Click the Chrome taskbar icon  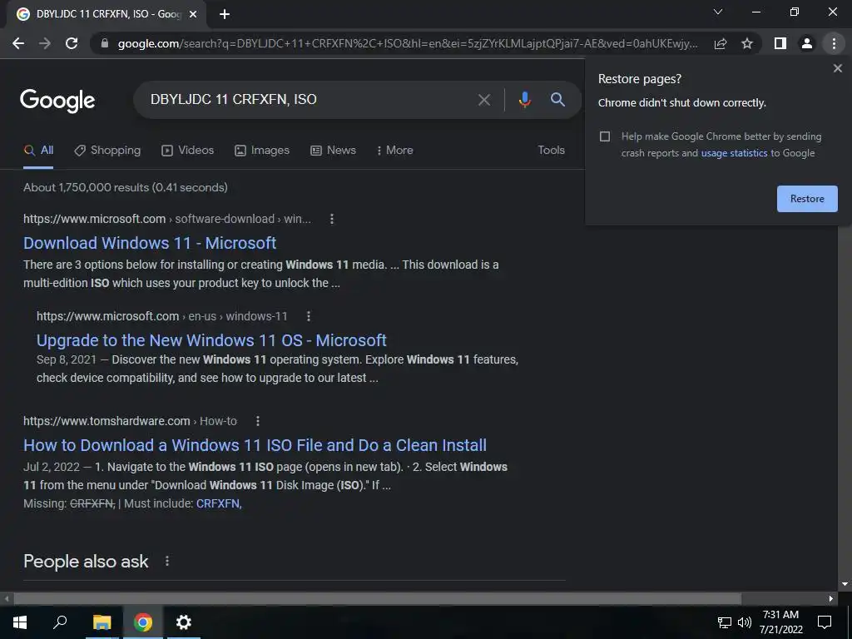pyautogui.click(x=143, y=622)
